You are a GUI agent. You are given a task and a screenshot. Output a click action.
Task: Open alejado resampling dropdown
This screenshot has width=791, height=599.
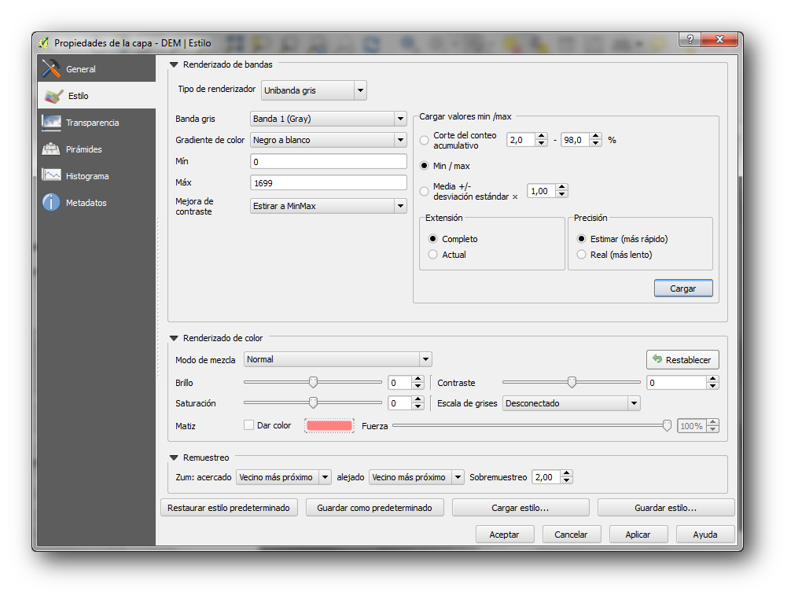tap(416, 477)
